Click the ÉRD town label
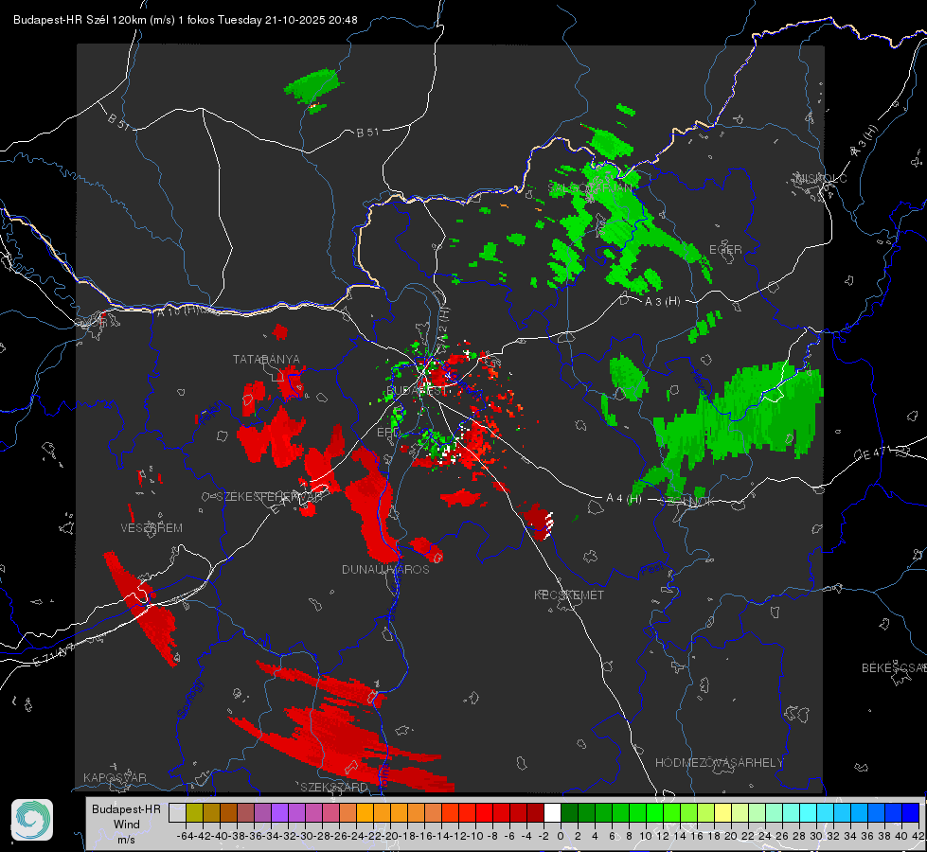This screenshot has height=852, width=927. coord(387,433)
